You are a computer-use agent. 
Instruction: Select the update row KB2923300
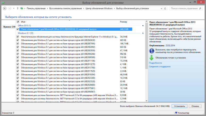[74, 78]
